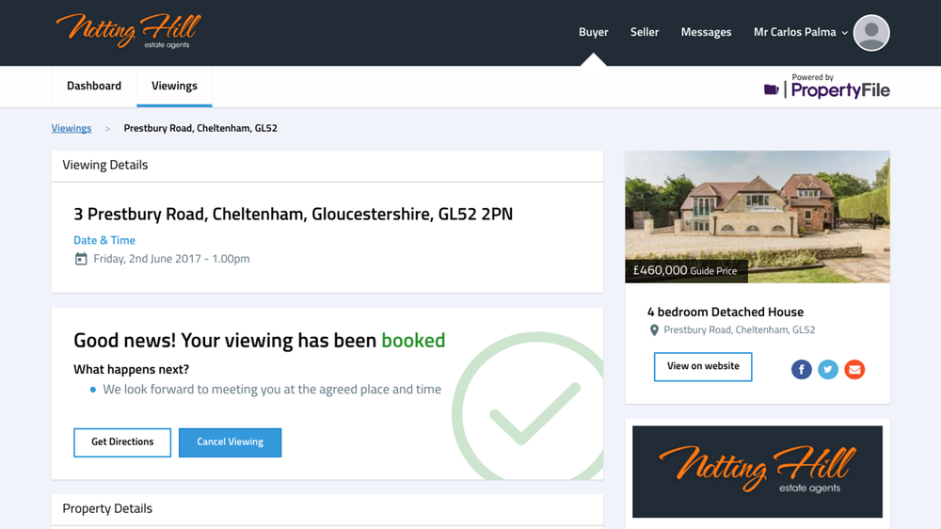941x529 pixels.
Task: Select the Viewings tab
Action: pos(174,86)
